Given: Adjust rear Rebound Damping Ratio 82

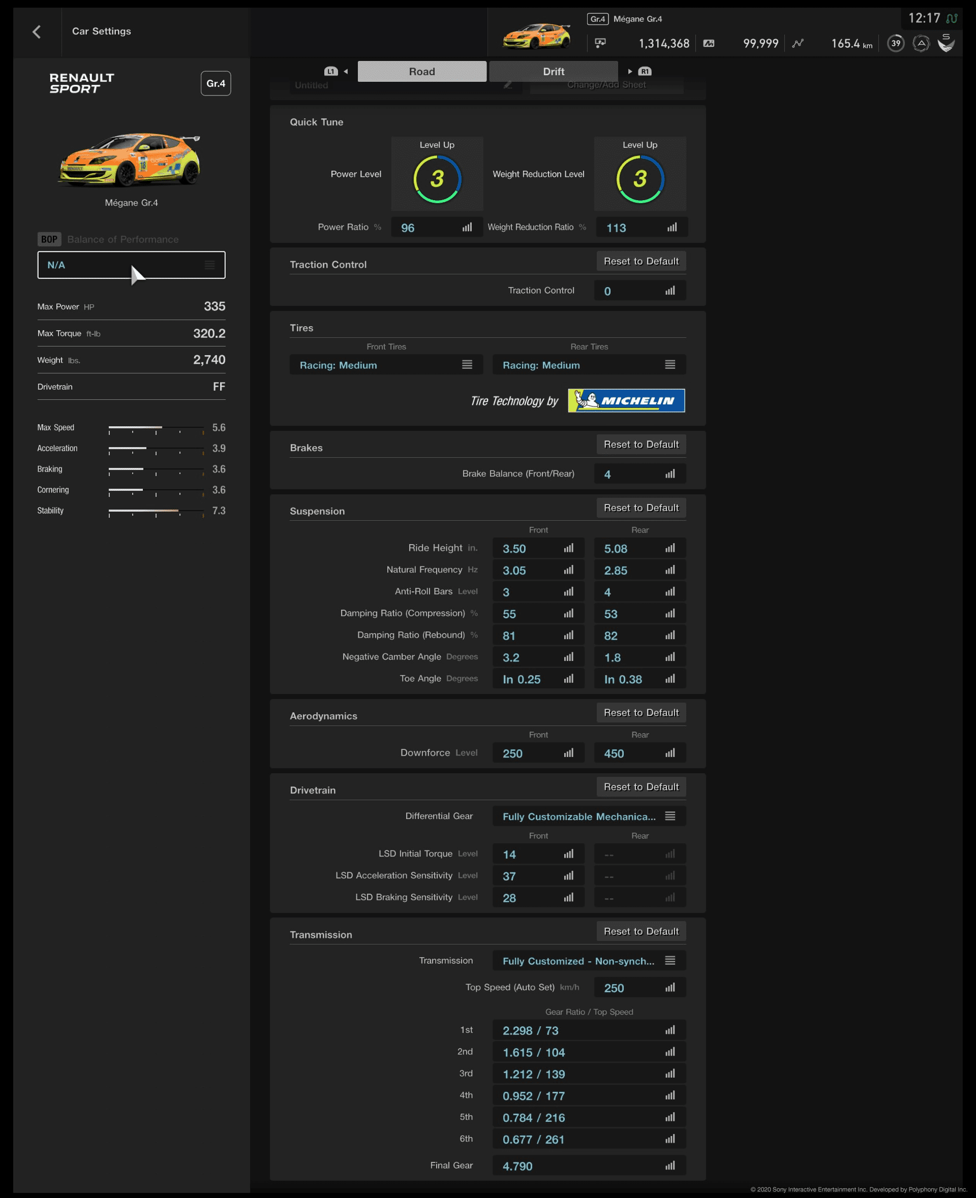Looking at the screenshot, I should point(640,636).
